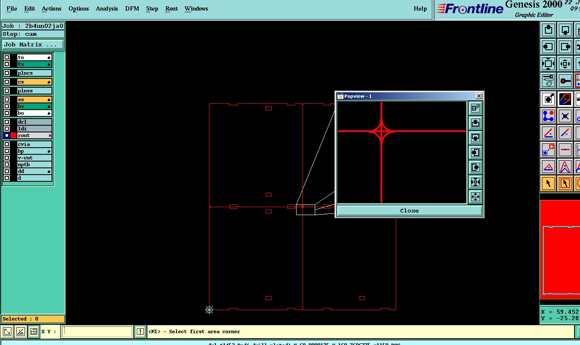Click the first diagonal-arrow coordinate mode icon

pos(7,332)
